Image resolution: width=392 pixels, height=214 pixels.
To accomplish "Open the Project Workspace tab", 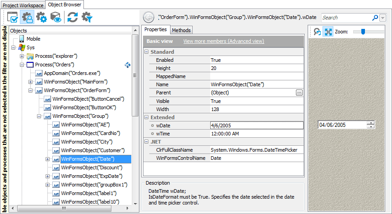I will [x=23, y=5].
